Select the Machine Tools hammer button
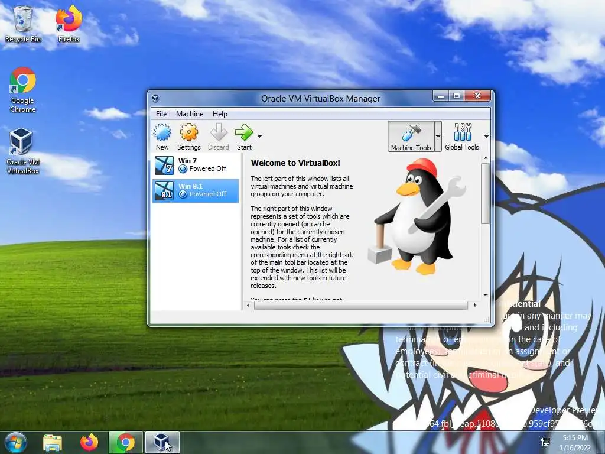The image size is (605, 454). [411, 137]
